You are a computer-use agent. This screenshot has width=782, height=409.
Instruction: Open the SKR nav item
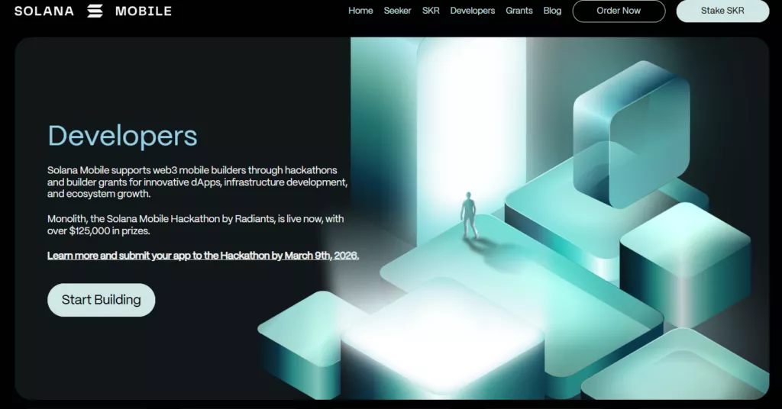click(431, 11)
